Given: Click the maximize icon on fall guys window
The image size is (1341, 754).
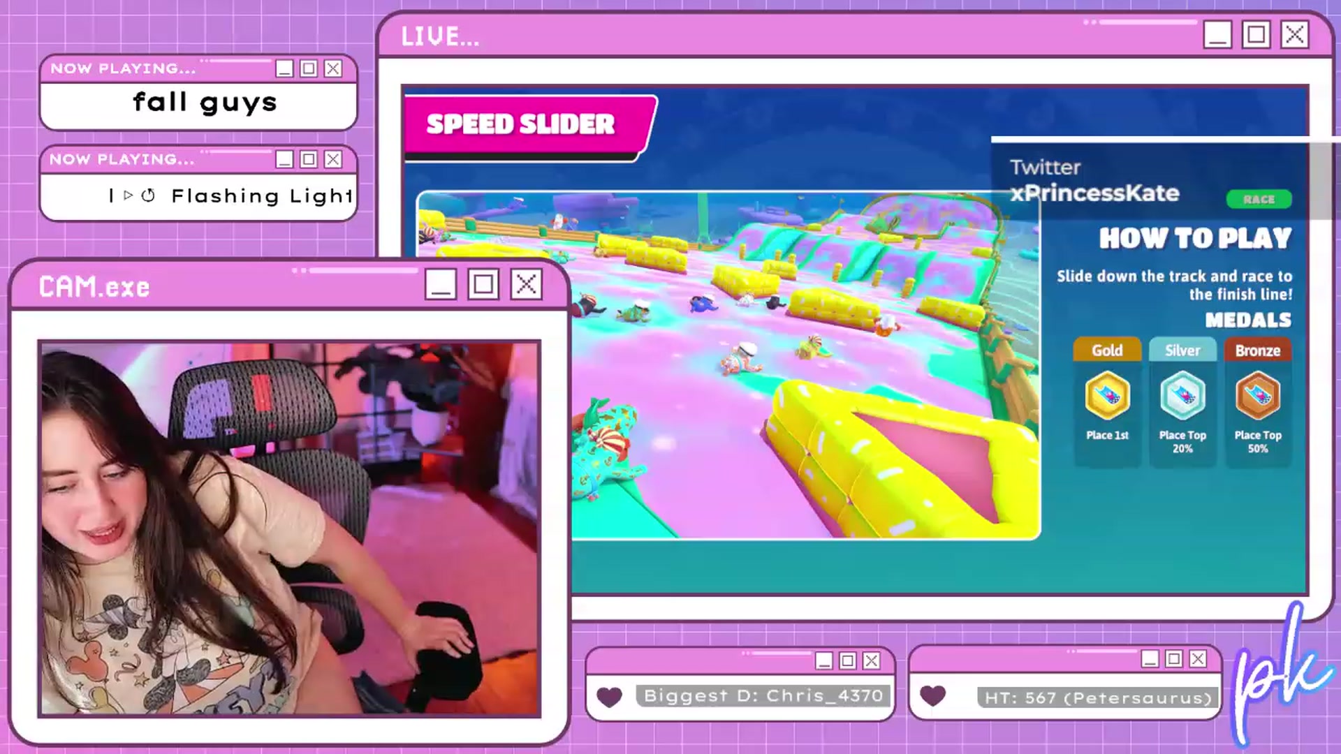Looking at the screenshot, I should (309, 68).
